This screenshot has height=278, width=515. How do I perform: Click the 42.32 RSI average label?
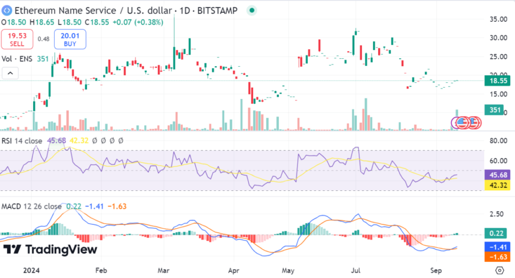497,186
